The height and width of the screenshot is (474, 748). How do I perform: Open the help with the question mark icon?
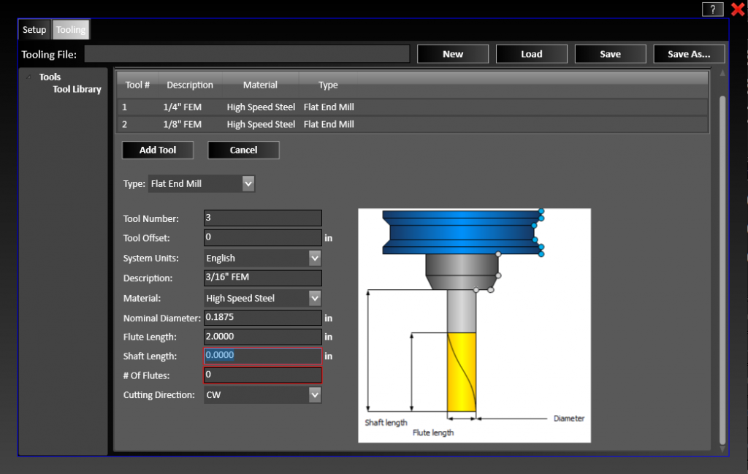[712, 9]
